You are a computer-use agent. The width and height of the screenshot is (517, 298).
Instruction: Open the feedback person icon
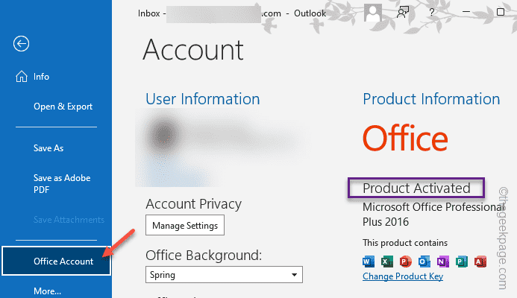click(403, 13)
